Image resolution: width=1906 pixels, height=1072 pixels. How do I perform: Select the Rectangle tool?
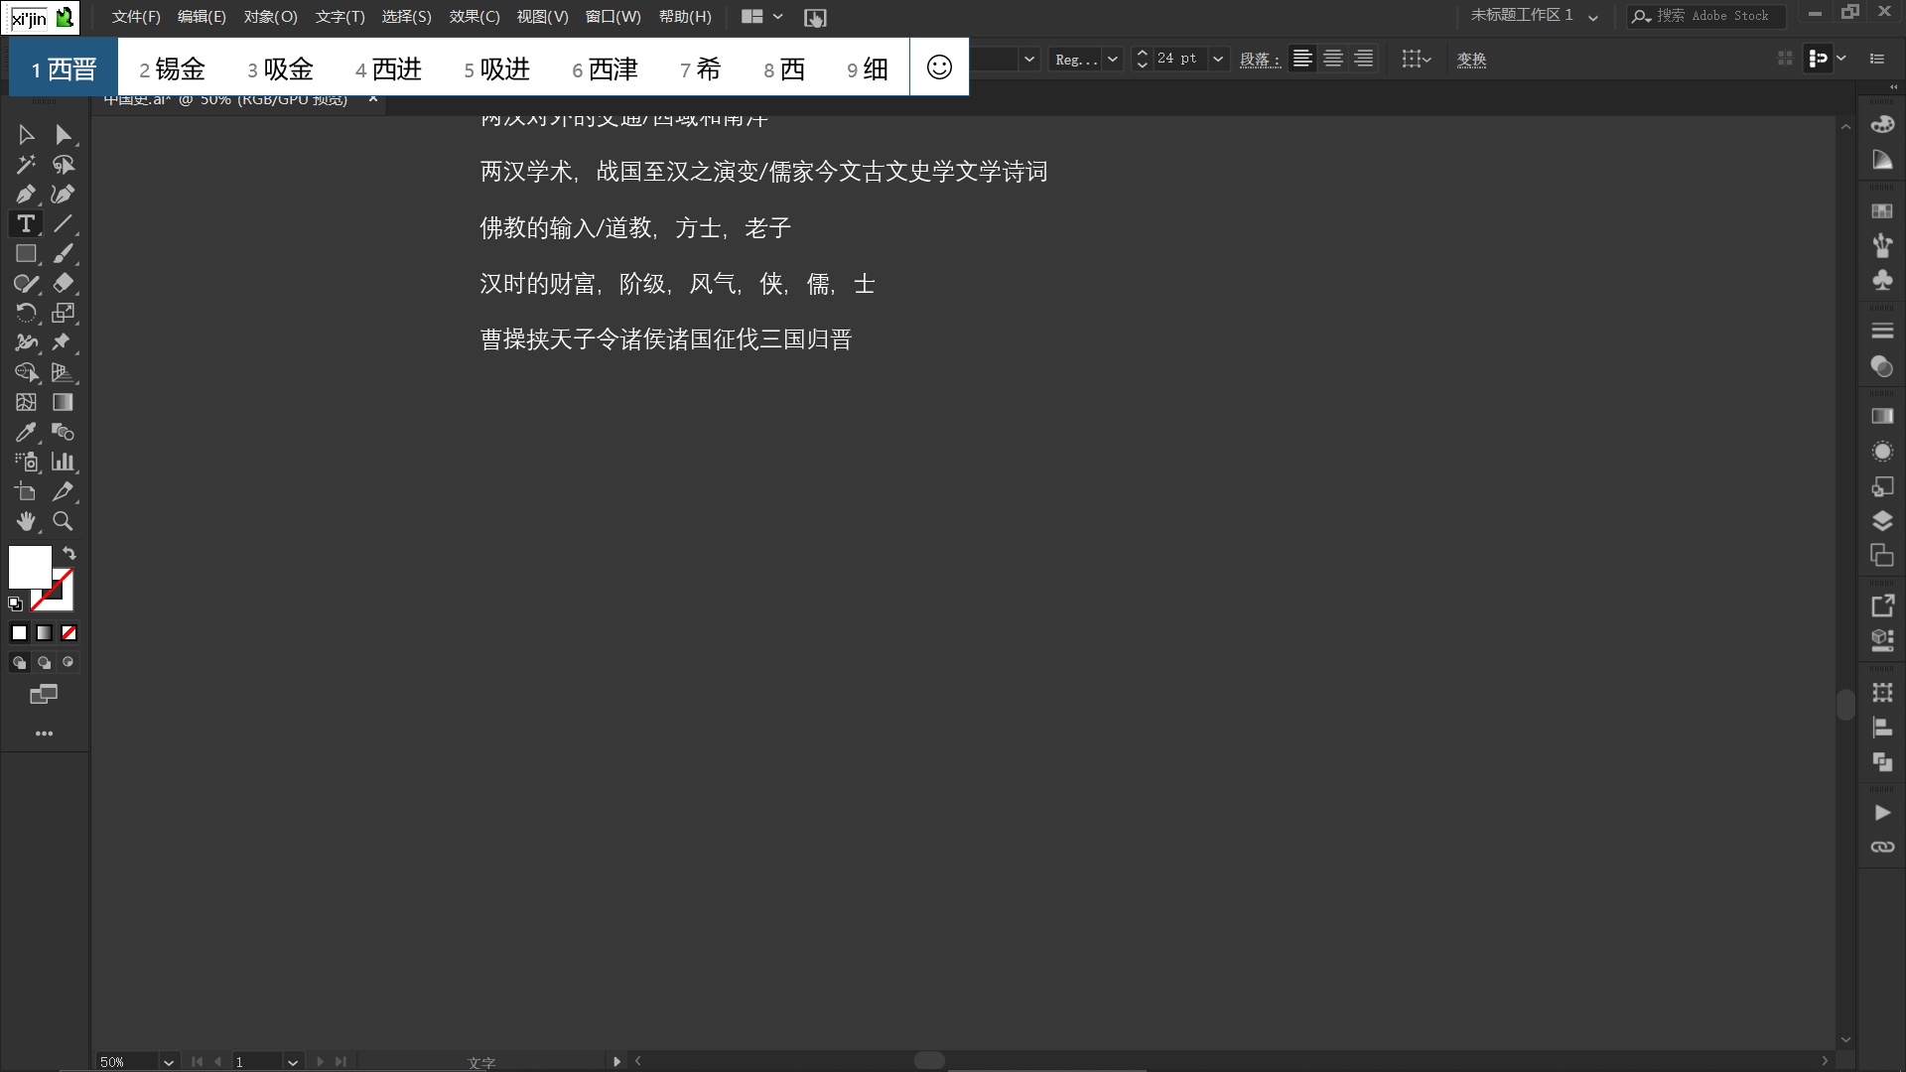(26, 254)
